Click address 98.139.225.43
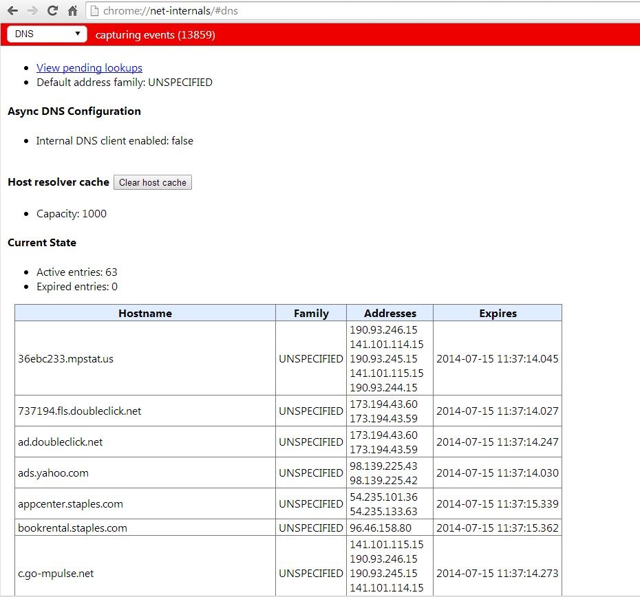The width and height of the screenshot is (640, 597). tap(383, 466)
